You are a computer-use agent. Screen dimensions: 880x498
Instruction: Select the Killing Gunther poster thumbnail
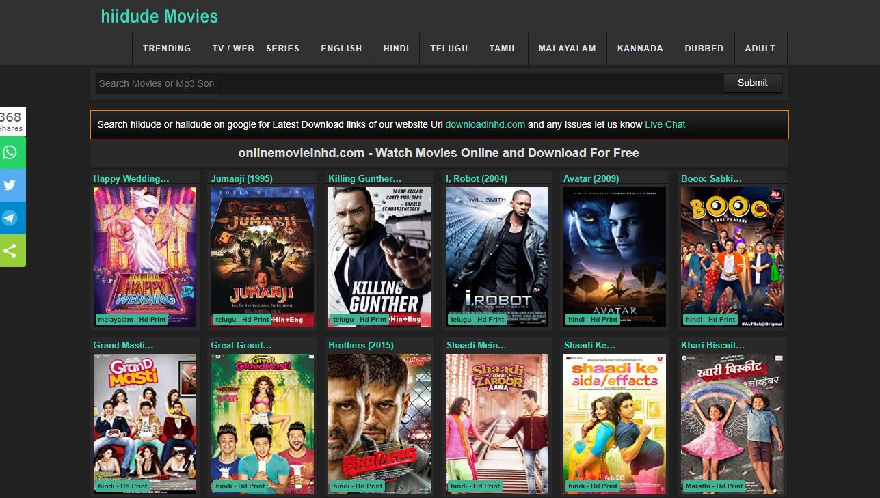pyautogui.click(x=379, y=257)
